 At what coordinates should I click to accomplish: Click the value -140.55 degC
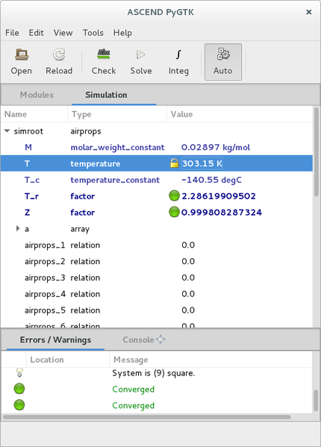click(x=211, y=180)
